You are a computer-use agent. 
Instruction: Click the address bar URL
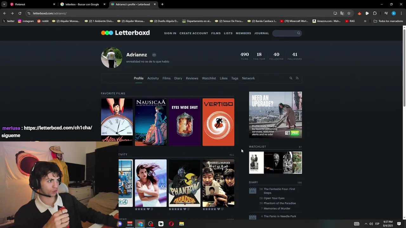pos(50,13)
